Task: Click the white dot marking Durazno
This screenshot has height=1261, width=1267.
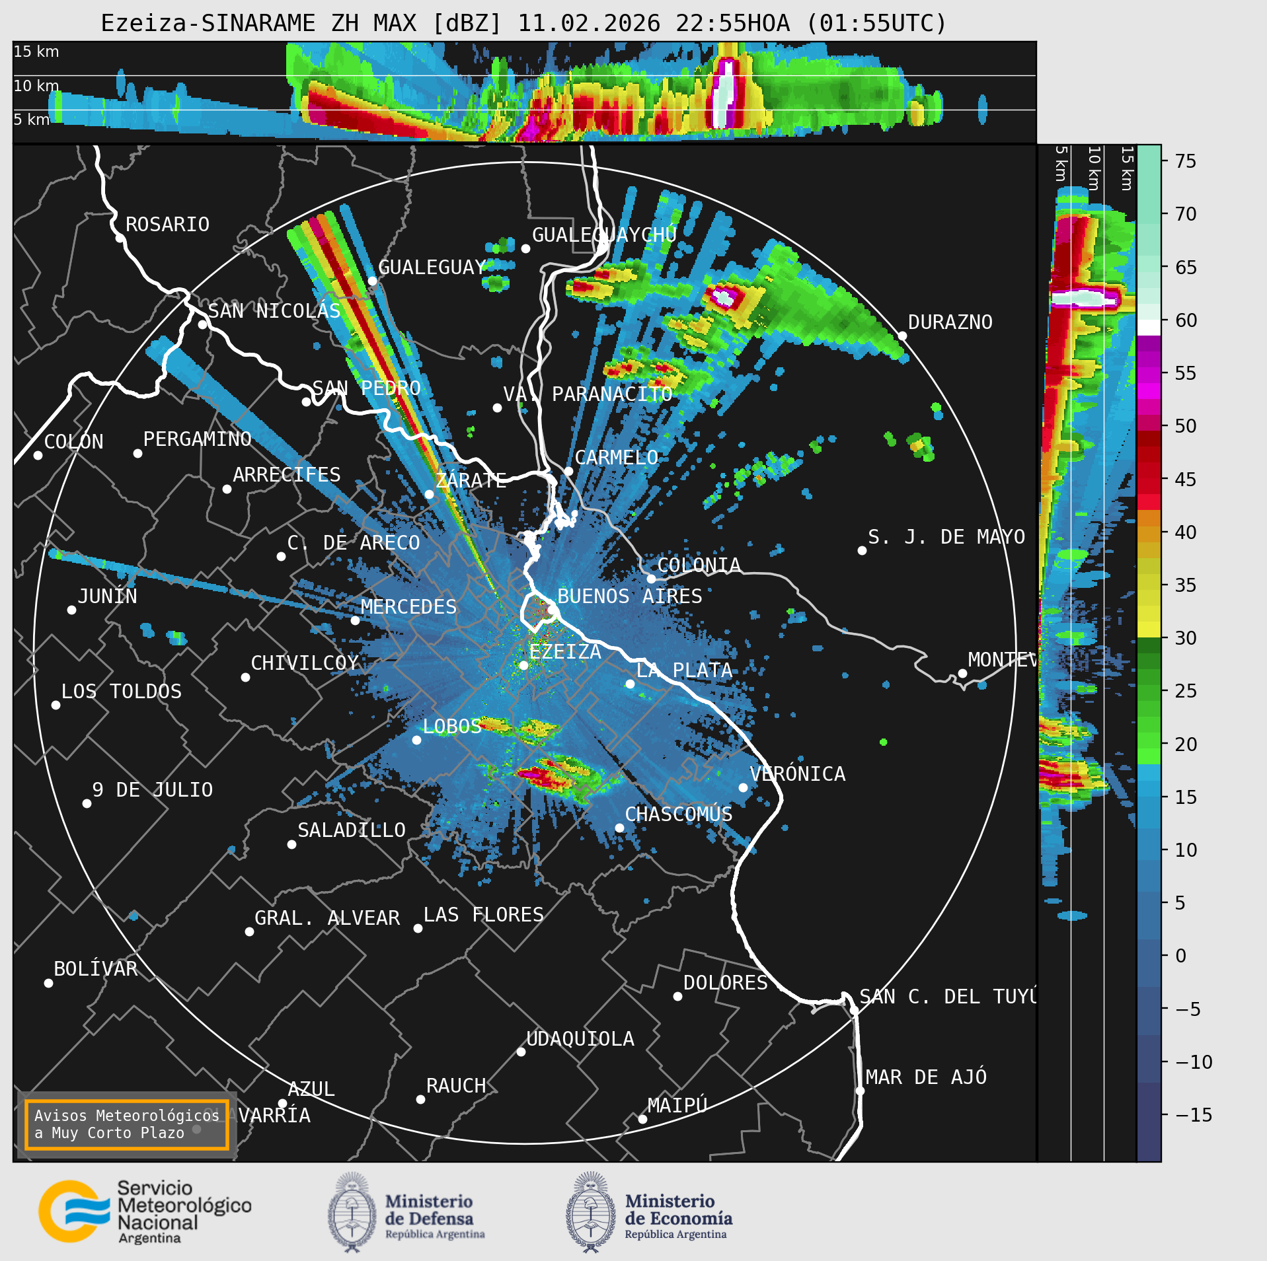Action: (902, 336)
